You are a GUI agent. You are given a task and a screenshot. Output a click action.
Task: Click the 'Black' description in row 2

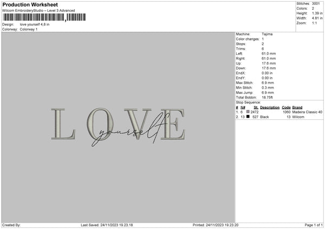264,117
